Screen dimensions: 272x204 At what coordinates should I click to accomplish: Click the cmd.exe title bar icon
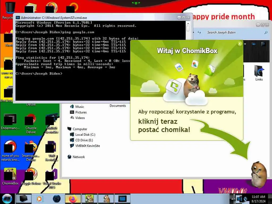(x=18, y=18)
